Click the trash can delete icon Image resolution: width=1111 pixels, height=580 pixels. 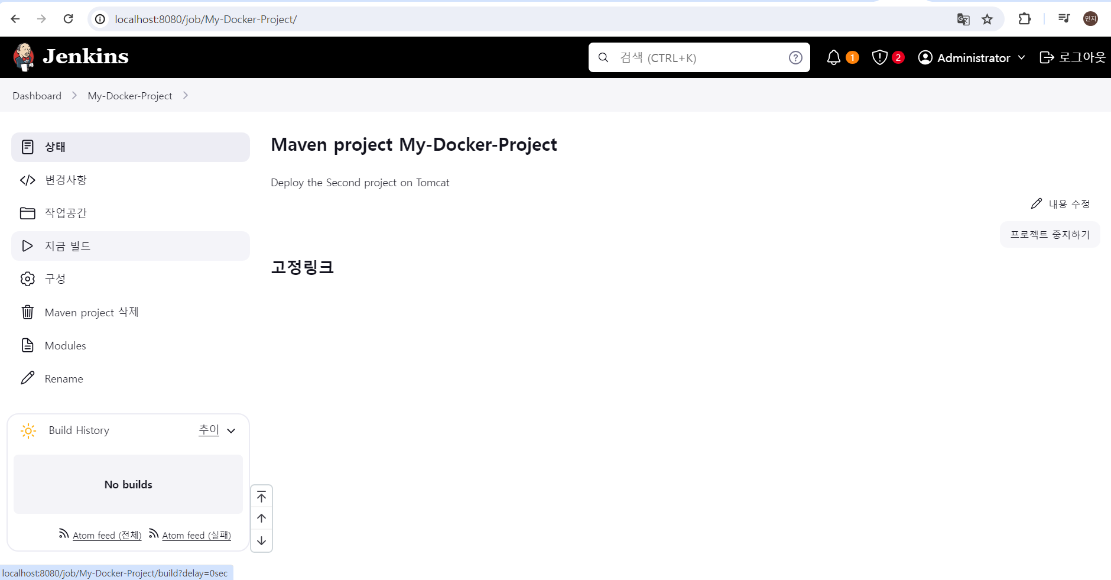28,312
